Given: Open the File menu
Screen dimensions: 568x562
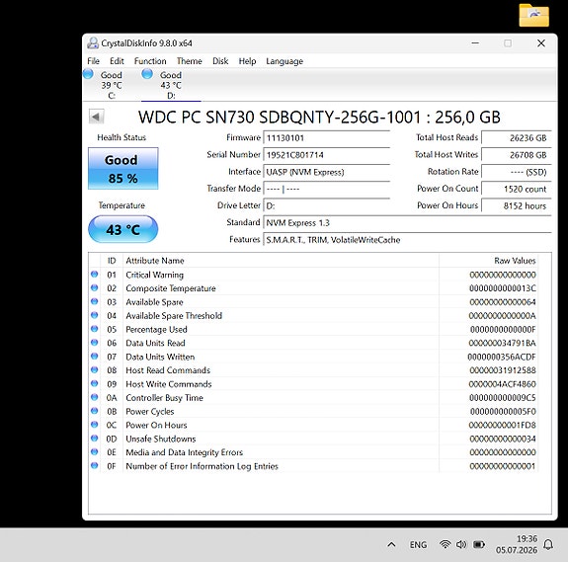Looking at the screenshot, I should 93,61.
